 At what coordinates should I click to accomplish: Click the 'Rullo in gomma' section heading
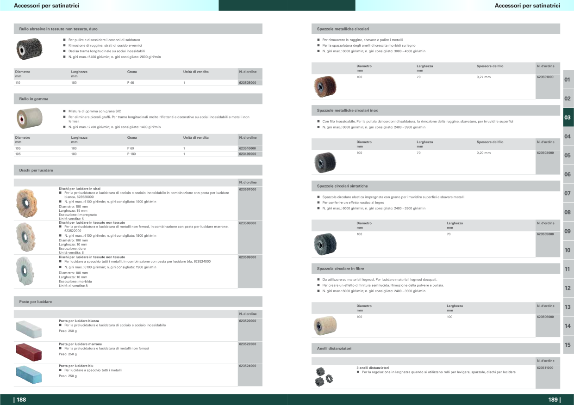34,99
